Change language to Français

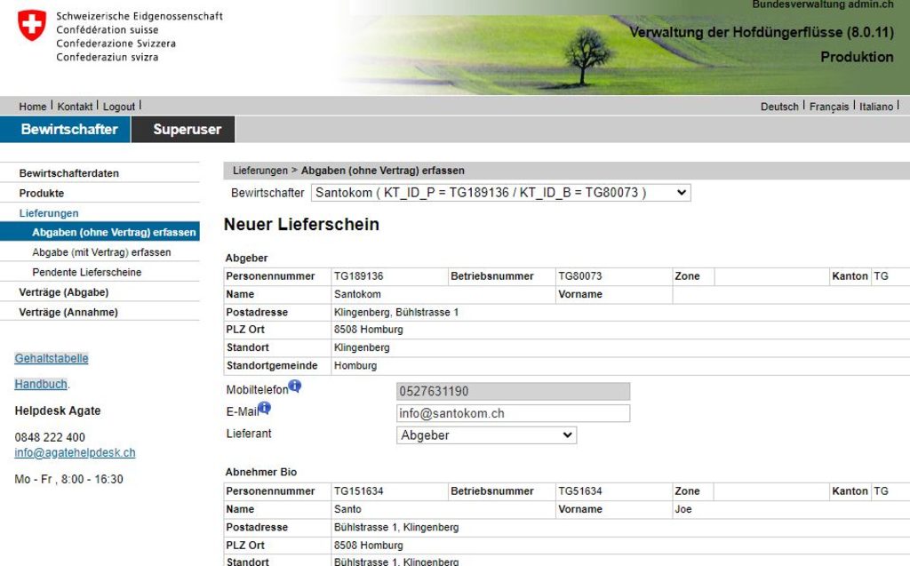(829, 107)
